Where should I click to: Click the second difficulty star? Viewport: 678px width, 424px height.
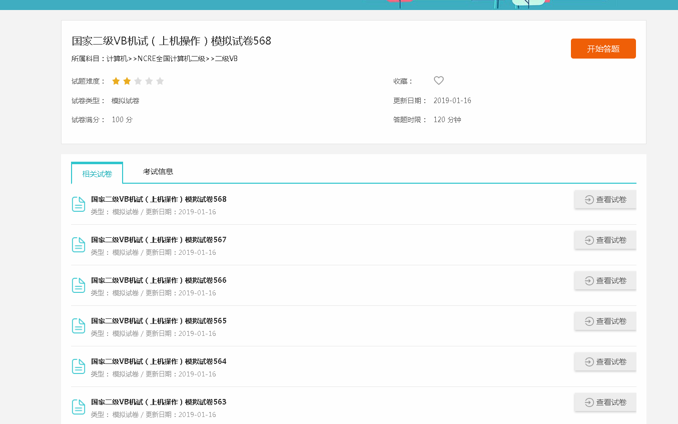coord(127,81)
